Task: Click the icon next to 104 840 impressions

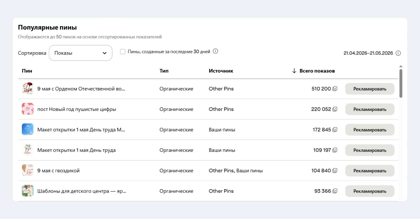Action: pos(335,171)
